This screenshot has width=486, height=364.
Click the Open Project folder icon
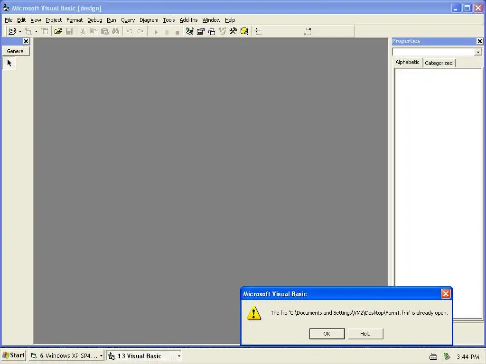58,31
